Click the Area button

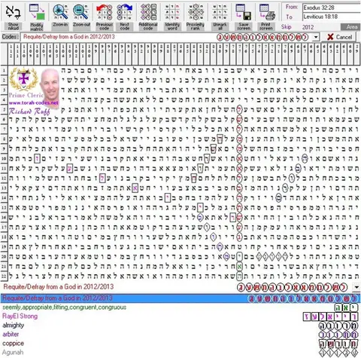click(x=350, y=27)
